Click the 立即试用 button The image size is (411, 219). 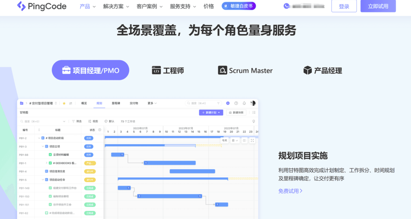[x=378, y=6]
